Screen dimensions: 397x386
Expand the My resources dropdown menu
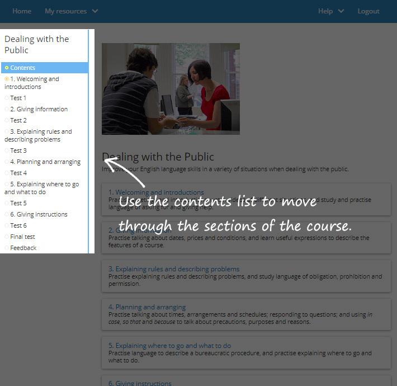pos(65,11)
